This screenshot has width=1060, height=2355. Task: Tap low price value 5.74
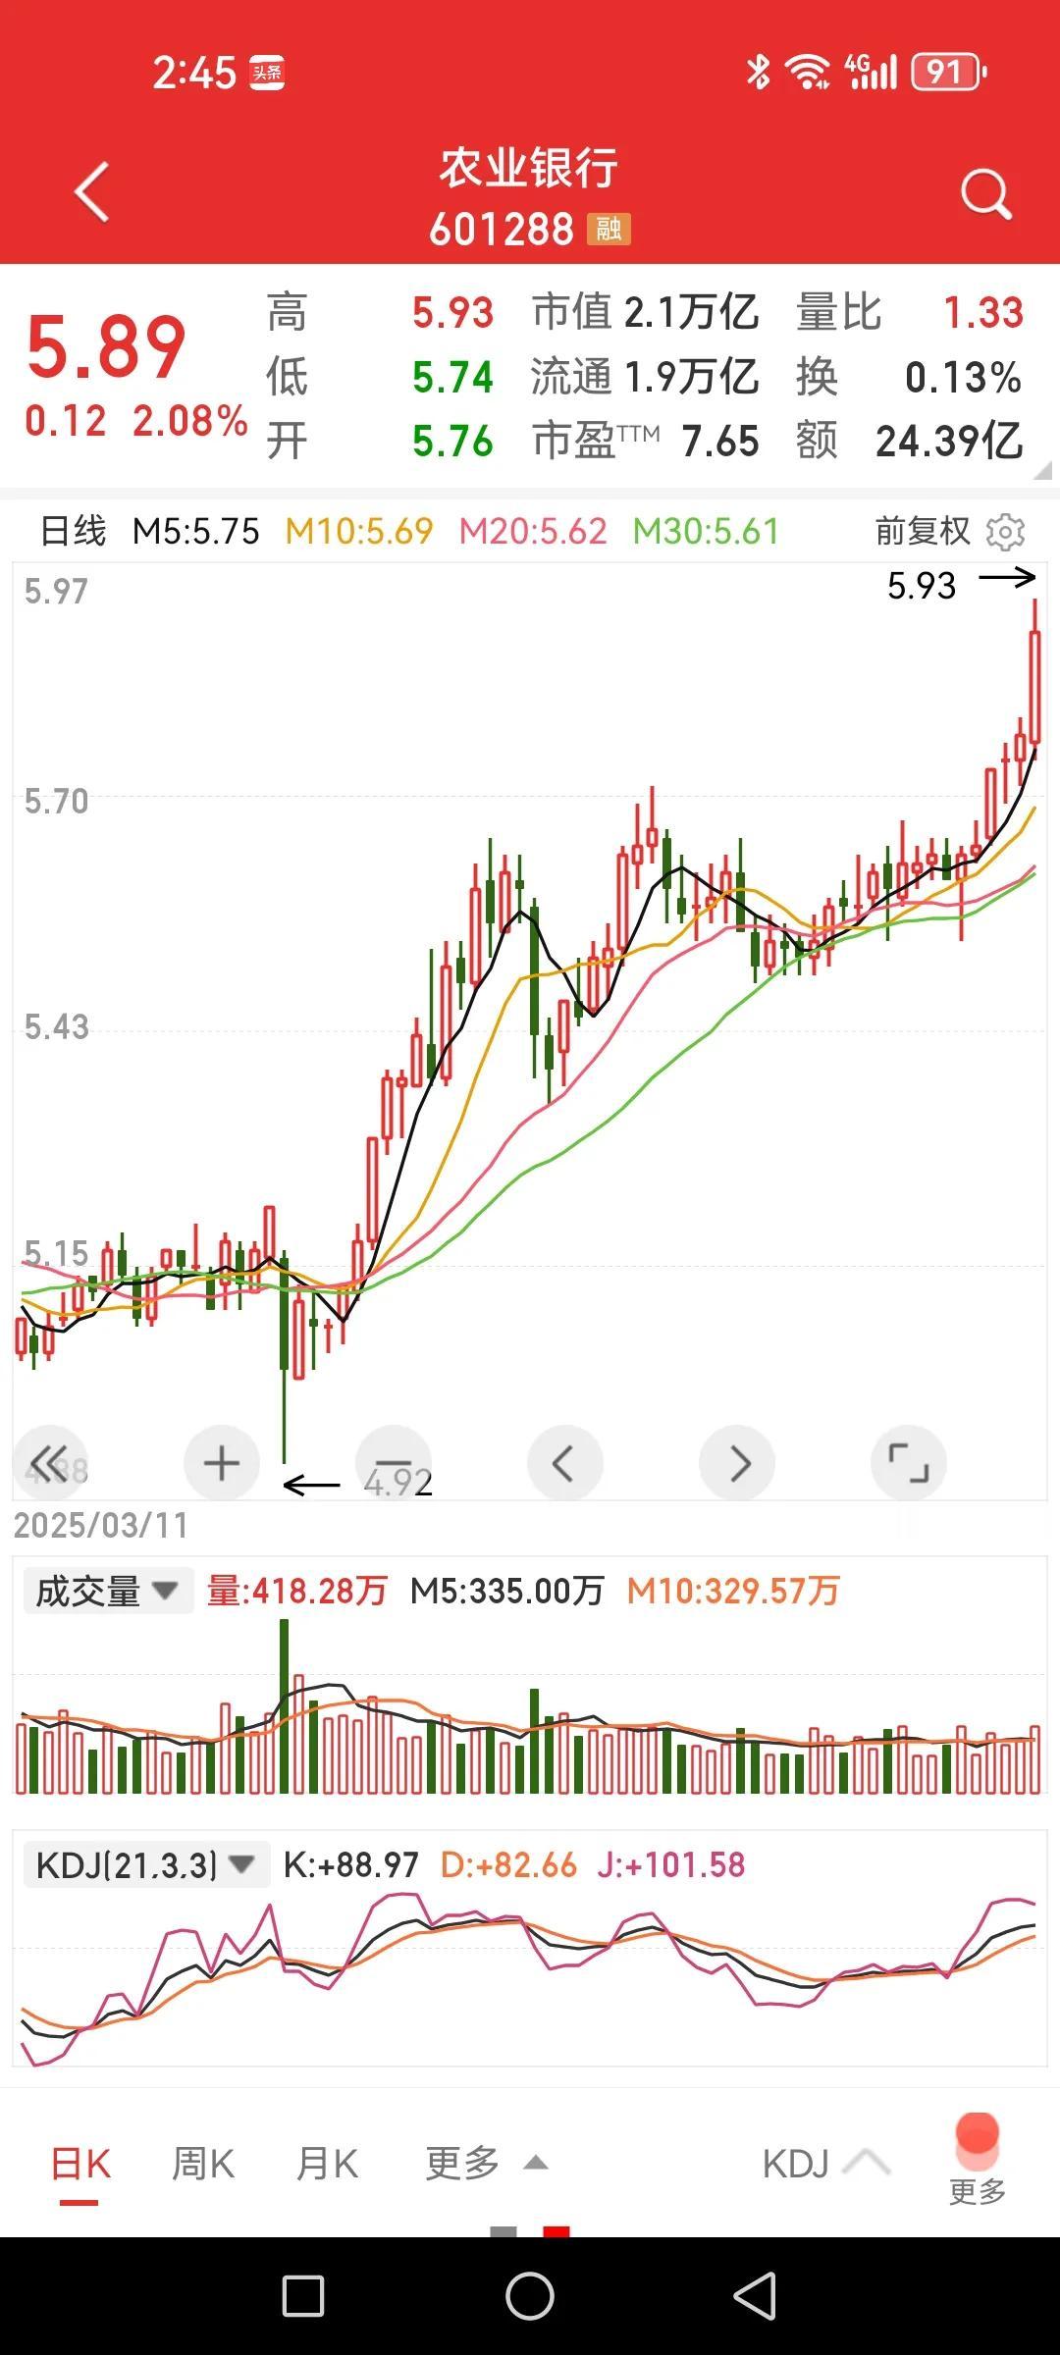pyautogui.click(x=452, y=377)
